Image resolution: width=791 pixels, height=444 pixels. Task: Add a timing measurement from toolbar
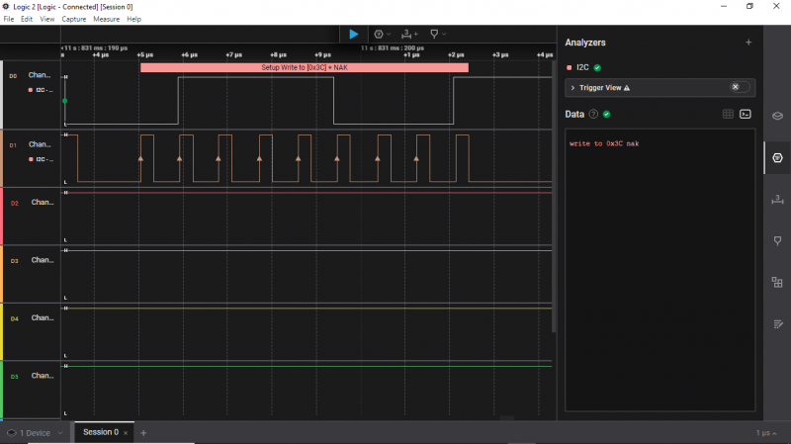[407, 34]
